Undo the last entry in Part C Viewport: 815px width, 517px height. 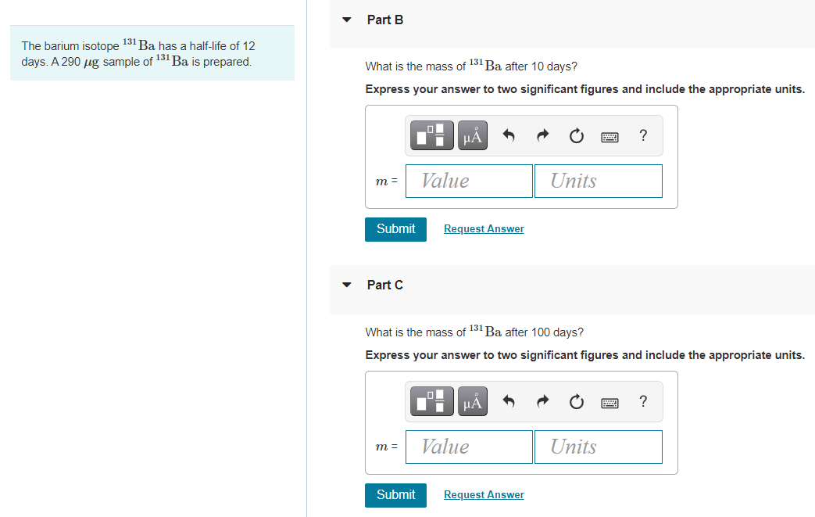[x=508, y=400]
